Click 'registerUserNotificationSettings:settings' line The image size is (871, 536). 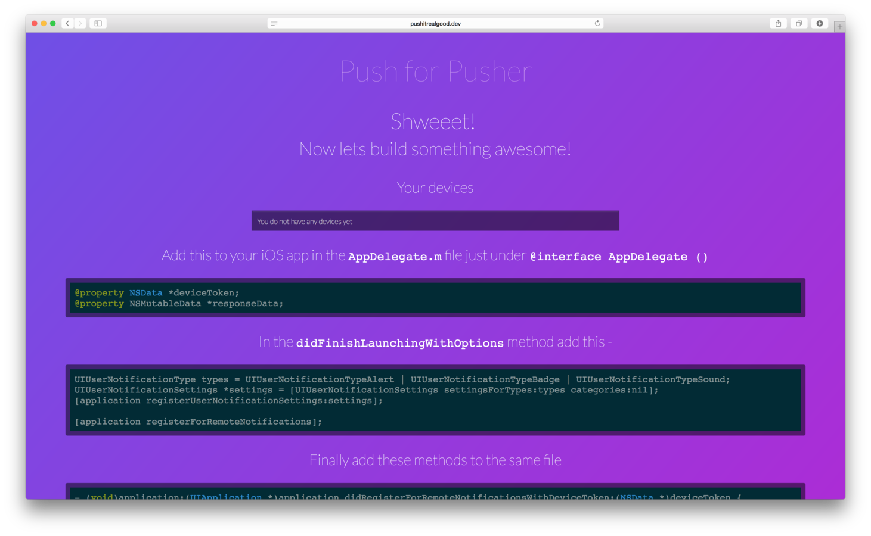[x=228, y=401]
